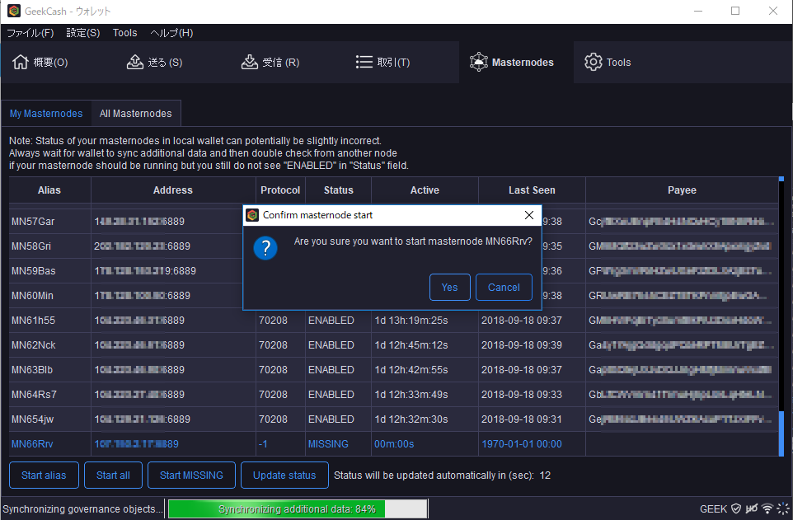This screenshot has width=793, height=520.
Task: Cancel the masternode start dialog
Action: tap(504, 288)
